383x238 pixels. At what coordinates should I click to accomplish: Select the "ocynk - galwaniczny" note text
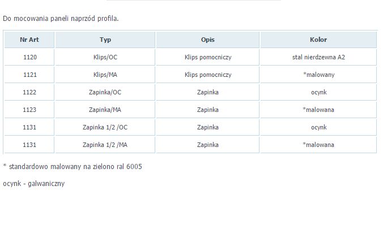(x=33, y=183)
